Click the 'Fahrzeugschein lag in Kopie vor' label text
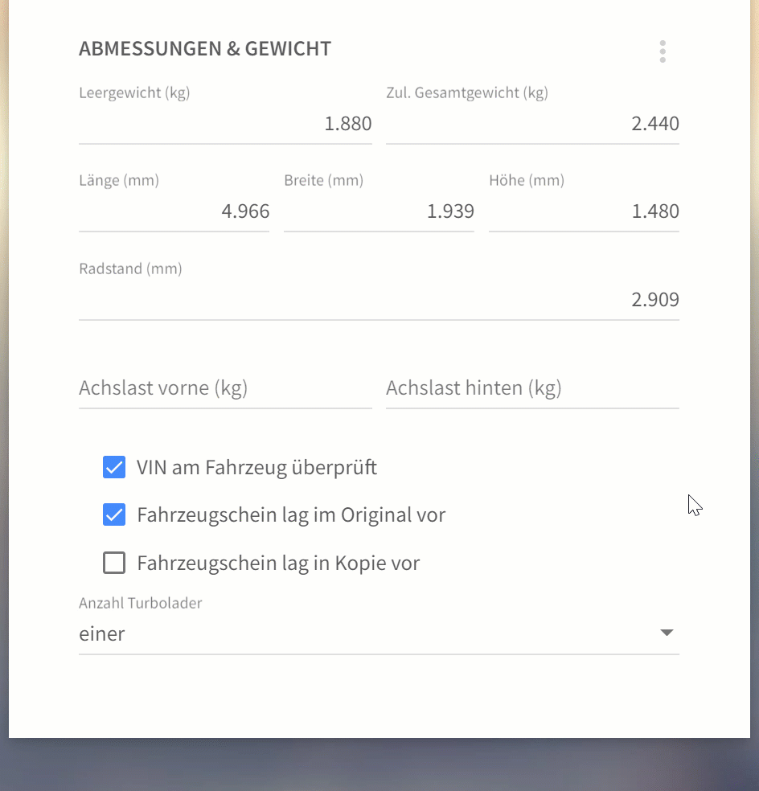 pos(278,563)
